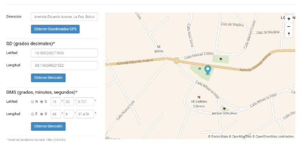Viewport: 300px width, 148px height.
Task: Click the Iglesia church icon on map
Action: tap(159, 47)
